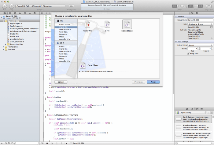Open ViewController.h file

(x=17, y=39)
